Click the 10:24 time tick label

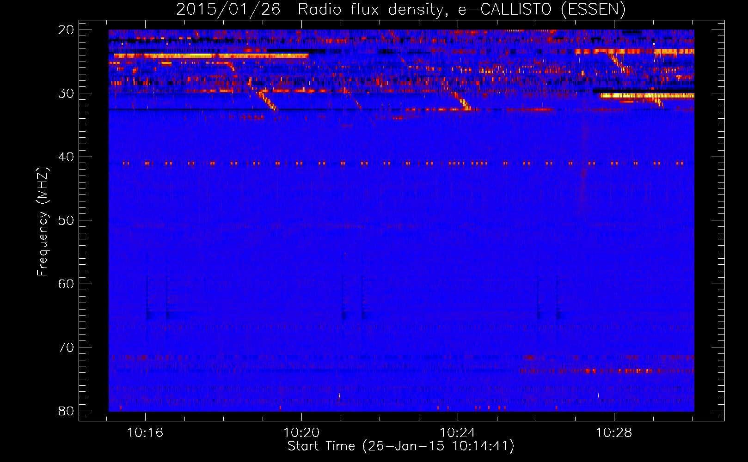458,433
